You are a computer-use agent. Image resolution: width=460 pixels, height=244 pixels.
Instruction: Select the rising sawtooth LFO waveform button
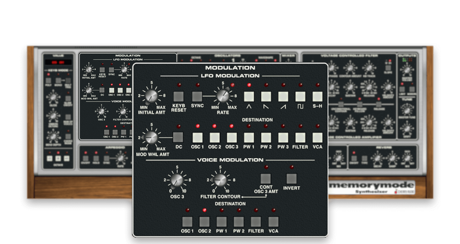point(283,96)
